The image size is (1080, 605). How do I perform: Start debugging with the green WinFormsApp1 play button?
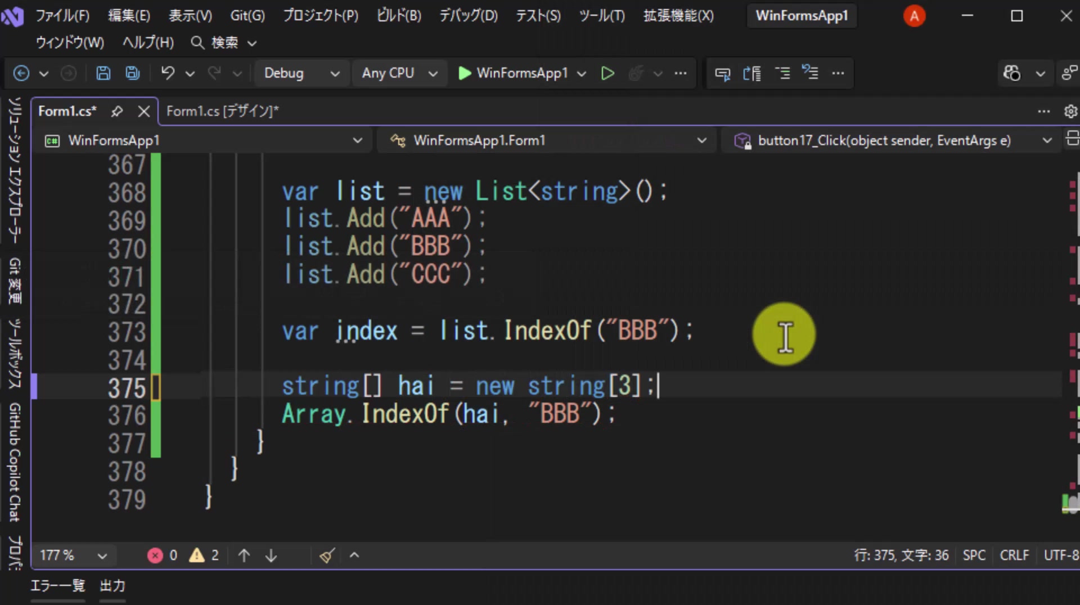[513, 73]
